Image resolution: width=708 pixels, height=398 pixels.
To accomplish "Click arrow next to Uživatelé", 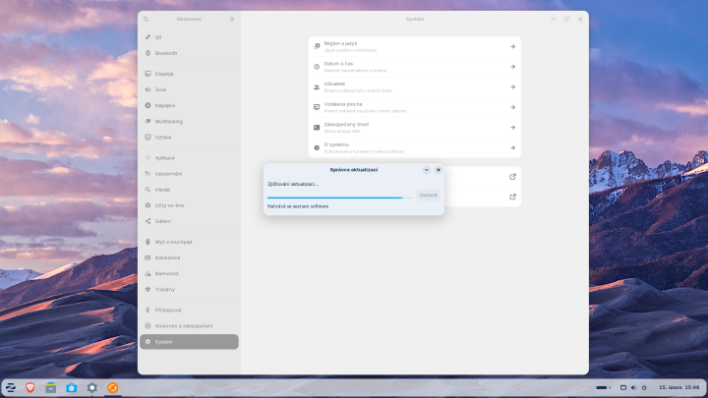I will click(x=512, y=87).
